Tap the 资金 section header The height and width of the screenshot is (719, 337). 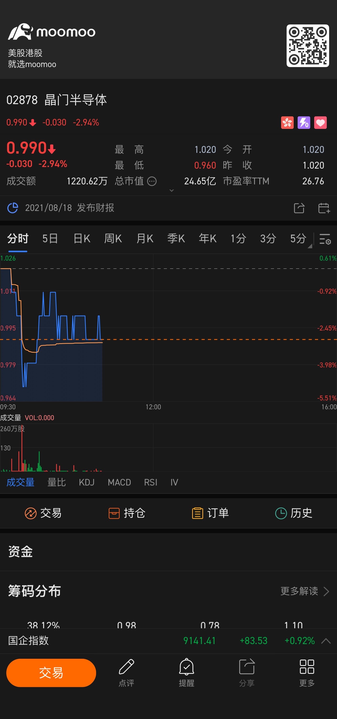[20, 552]
